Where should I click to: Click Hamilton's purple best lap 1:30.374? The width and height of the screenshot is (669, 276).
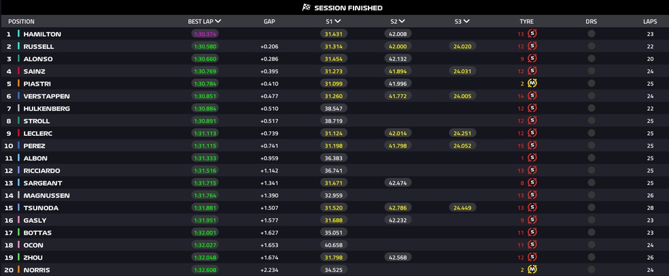(205, 34)
